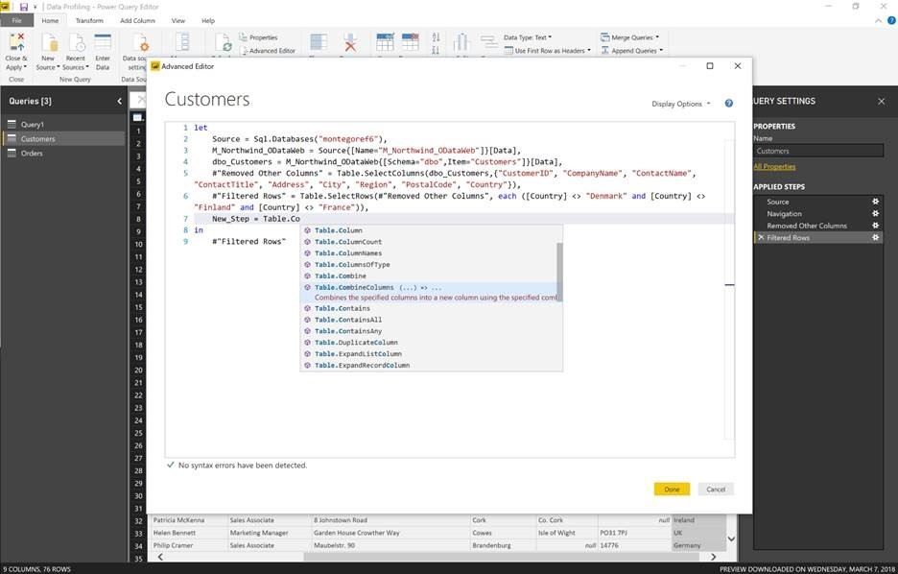Choose Table.ExpandRecordColumn from autocomplete

(x=431, y=366)
